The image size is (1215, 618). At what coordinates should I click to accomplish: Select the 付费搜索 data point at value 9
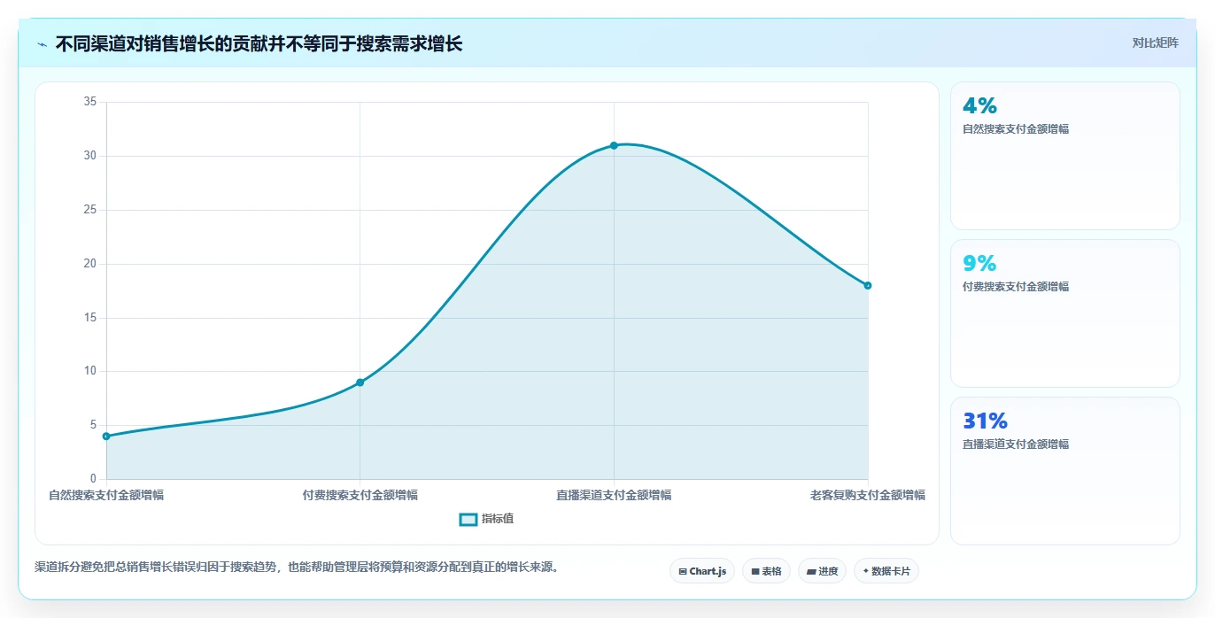pos(360,382)
